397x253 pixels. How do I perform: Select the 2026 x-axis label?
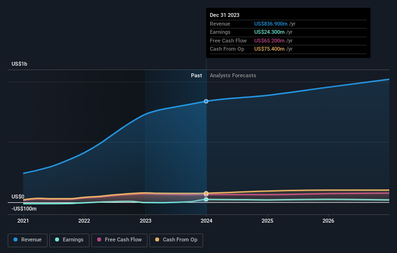(328, 221)
